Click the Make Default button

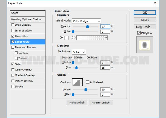tap(77, 103)
